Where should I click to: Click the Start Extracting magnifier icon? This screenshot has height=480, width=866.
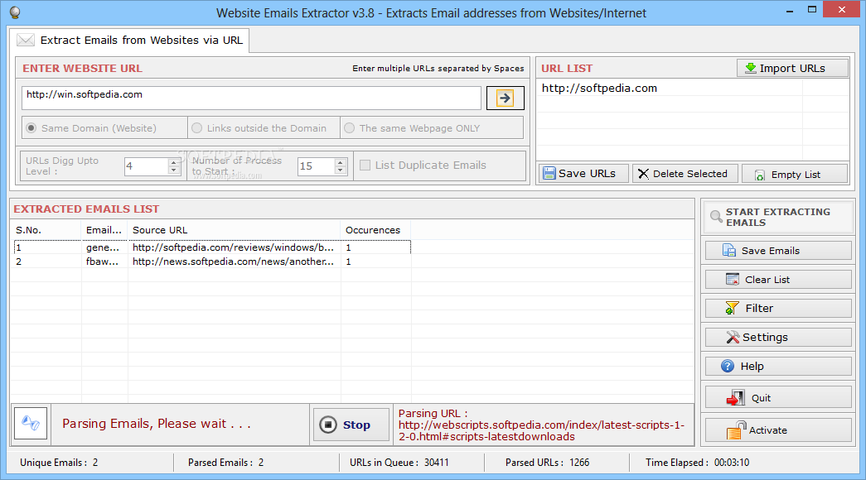pyautogui.click(x=716, y=216)
